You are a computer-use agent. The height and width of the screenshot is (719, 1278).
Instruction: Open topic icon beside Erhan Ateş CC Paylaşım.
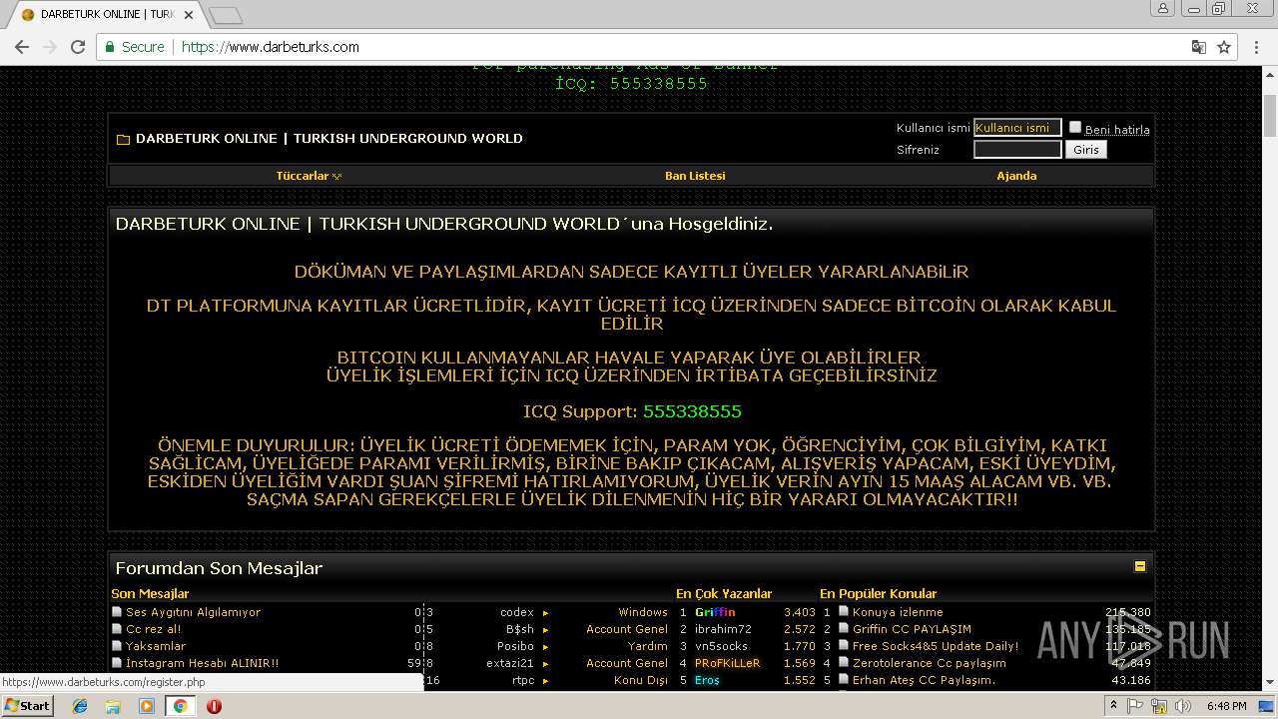click(844, 680)
